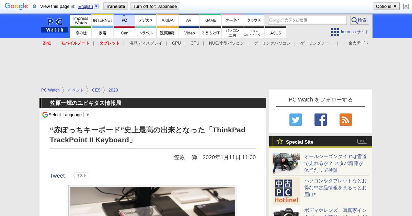The image size is (412, 216).
Task: Open the INTERNET tab
Action: (x=103, y=20)
